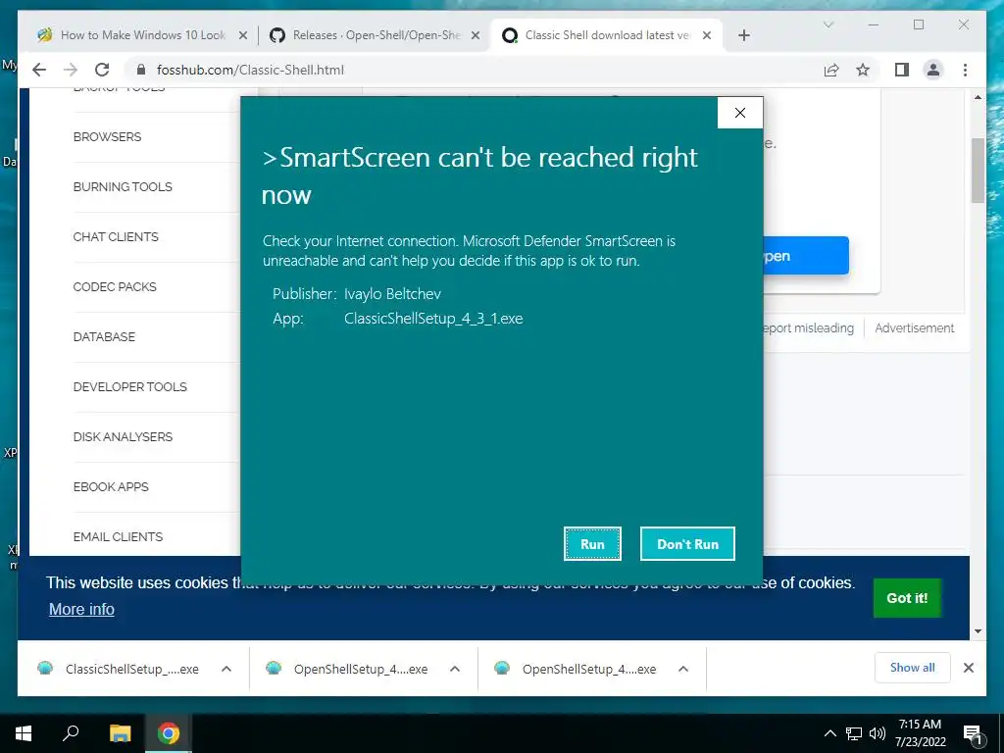Show hidden system tray icons
1004x753 pixels.
[829, 733]
